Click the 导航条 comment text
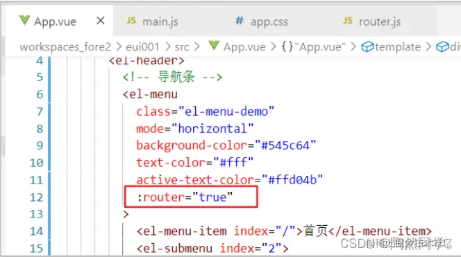This screenshot has width=461, height=257. pos(176,77)
